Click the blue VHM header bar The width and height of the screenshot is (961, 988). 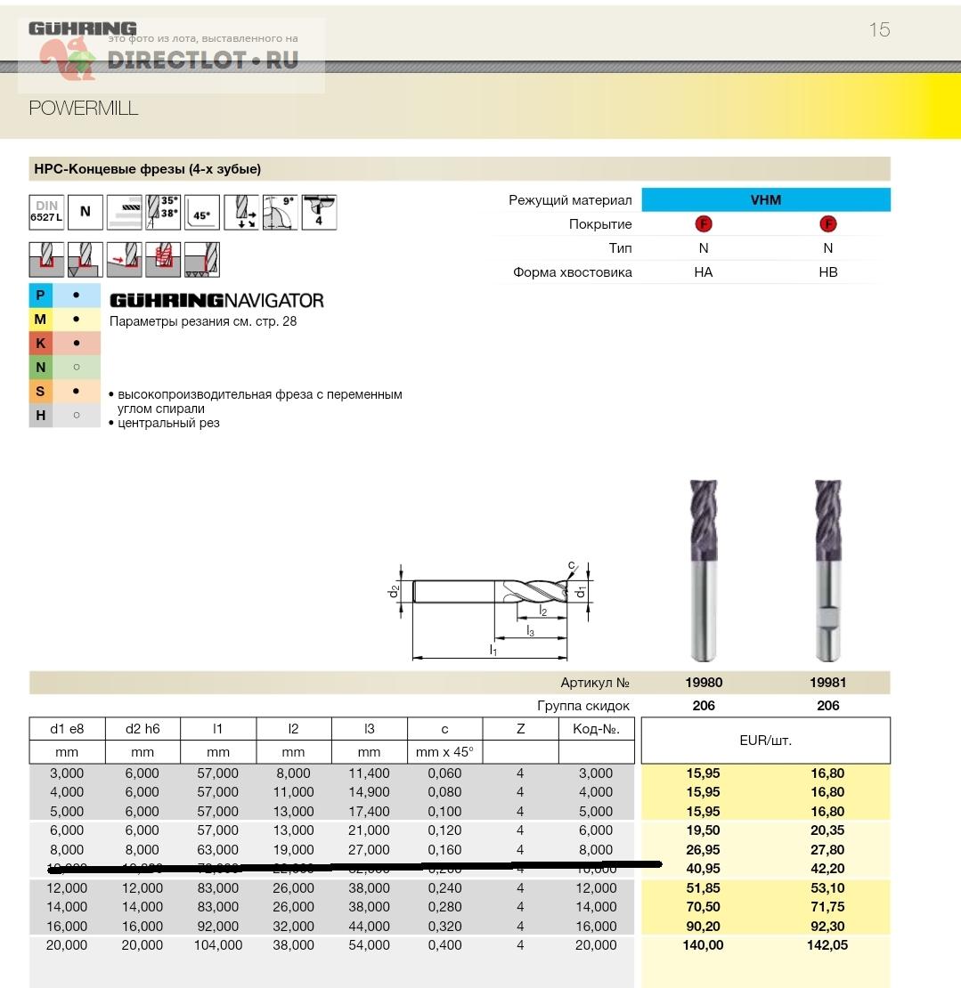pos(765,200)
